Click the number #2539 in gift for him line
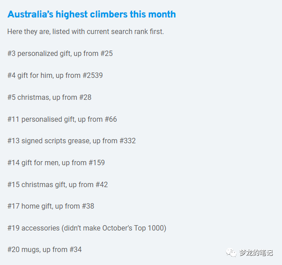This screenshot has height=265, width=282. pos(93,75)
